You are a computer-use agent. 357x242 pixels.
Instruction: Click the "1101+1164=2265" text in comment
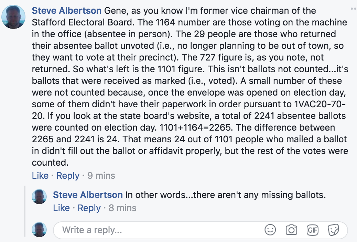pyautogui.click(x=195, y=128)
